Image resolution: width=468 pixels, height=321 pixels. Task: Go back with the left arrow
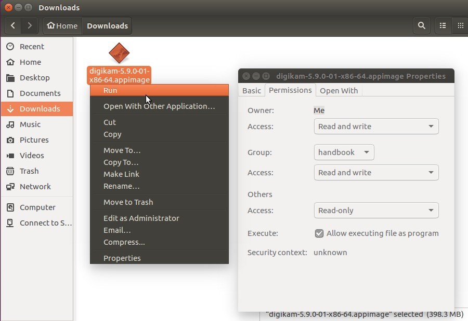click(x=13, y=25)
